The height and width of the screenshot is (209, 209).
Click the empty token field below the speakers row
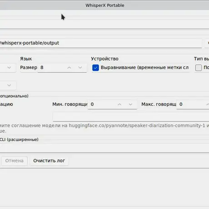click(131, 117)
